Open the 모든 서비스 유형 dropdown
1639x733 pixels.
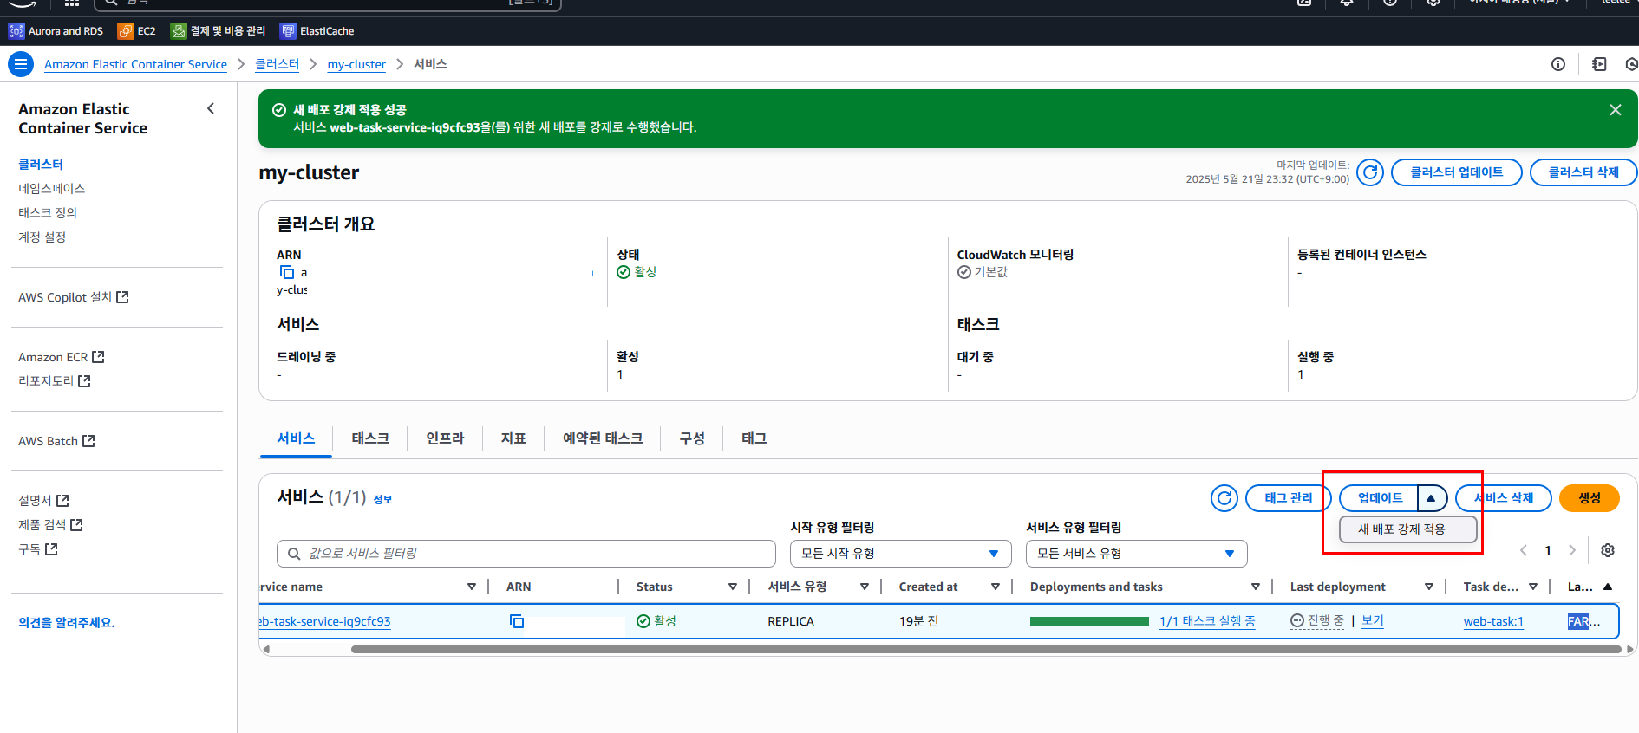[1136, 554]
